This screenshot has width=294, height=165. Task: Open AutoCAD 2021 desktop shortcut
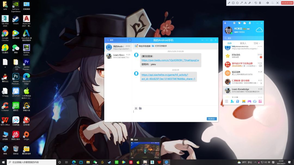click(26, 21)
